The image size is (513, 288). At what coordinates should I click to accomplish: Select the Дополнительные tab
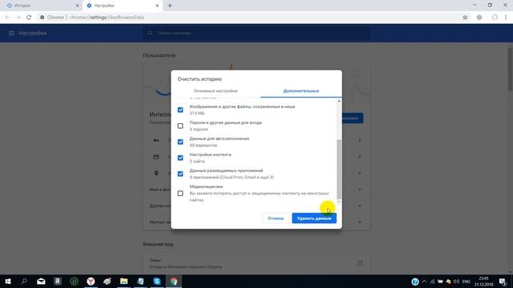coord(301,90)
